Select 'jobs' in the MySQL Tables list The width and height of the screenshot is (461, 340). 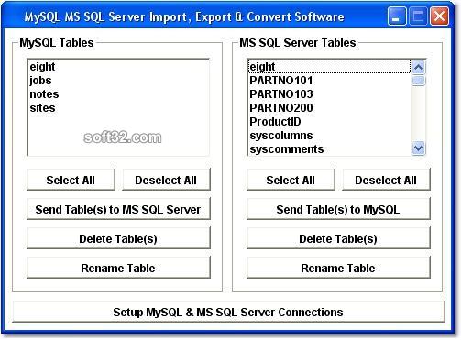[118, 81]
